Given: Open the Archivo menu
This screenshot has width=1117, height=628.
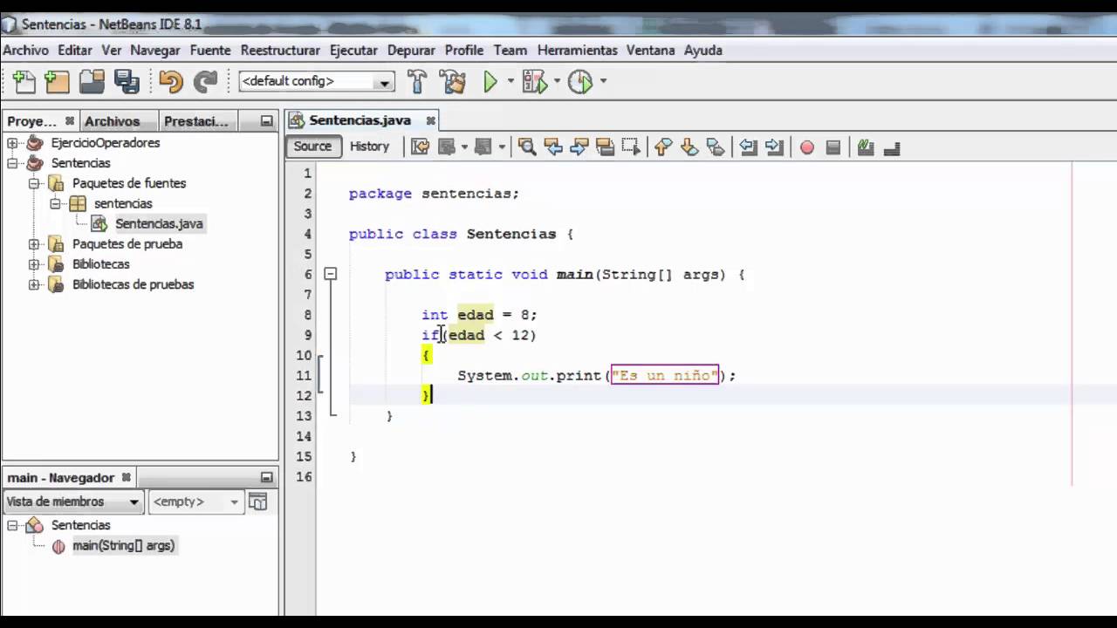Looking at the screenshot, I should 25,51.
